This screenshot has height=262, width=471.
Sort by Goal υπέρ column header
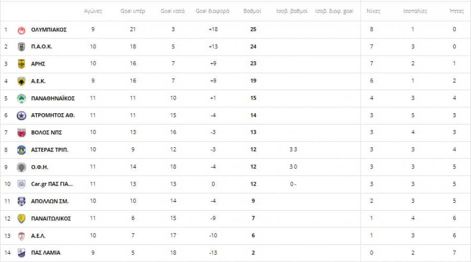tap(132, 11)
